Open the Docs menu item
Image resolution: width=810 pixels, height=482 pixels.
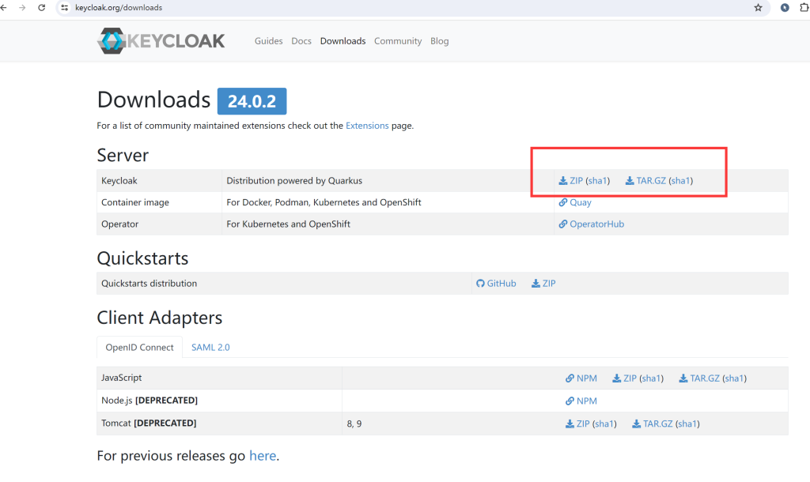tap(301, 41)
